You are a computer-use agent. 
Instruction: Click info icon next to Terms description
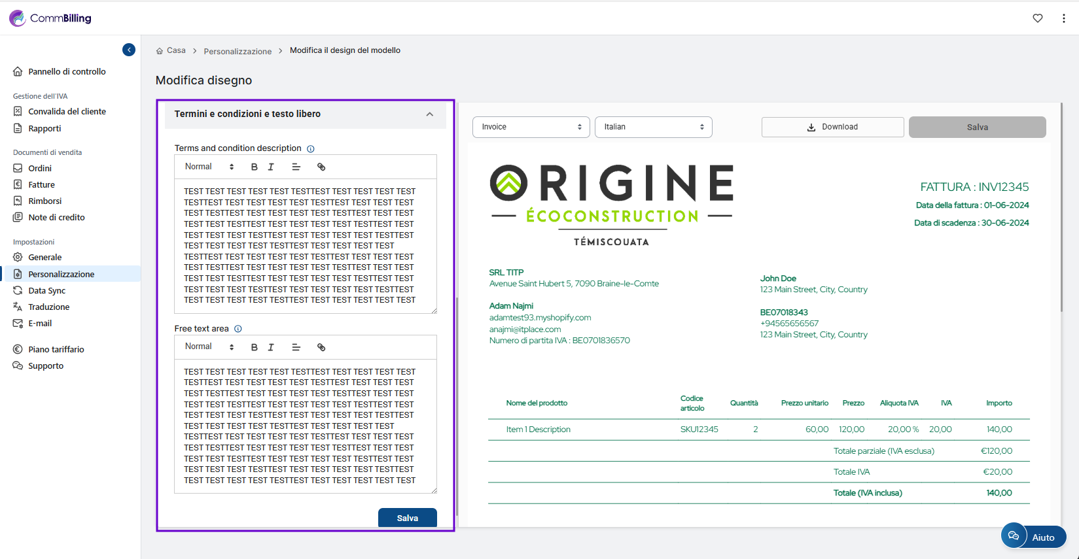[311, 149]
